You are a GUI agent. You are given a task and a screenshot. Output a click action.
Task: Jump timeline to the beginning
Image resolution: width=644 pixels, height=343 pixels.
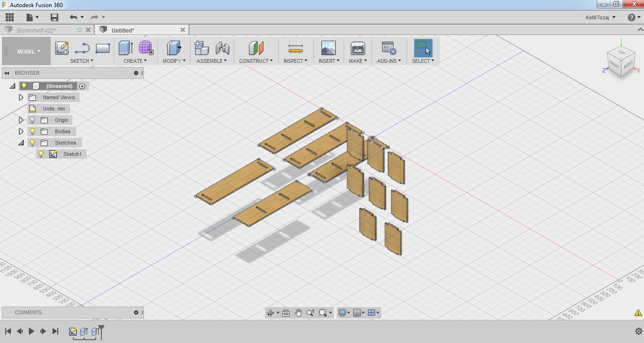pyautogui.click(x=8, y=331)
